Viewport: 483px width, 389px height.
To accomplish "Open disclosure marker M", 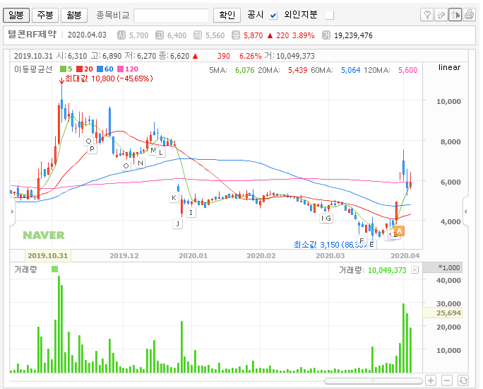I will pos(153,150).
